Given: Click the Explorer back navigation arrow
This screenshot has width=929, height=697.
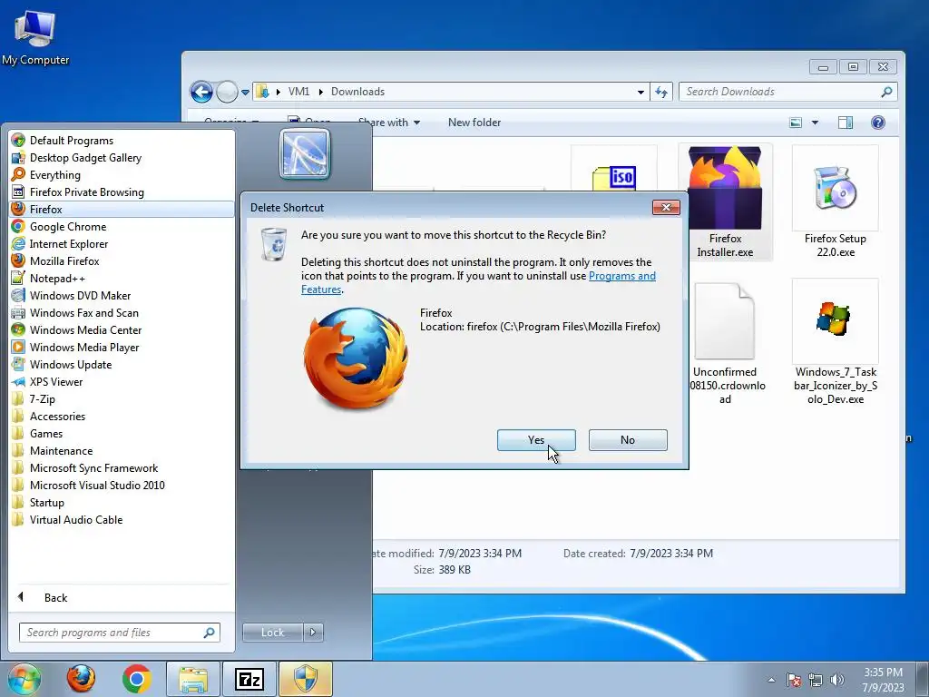Looking at the screenshot, I should click(201, 92).
